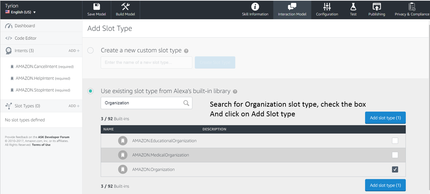Click round icon for AMAZON.Organization row
The width and height of the screenshot is (430, 194).
[123, 169]
